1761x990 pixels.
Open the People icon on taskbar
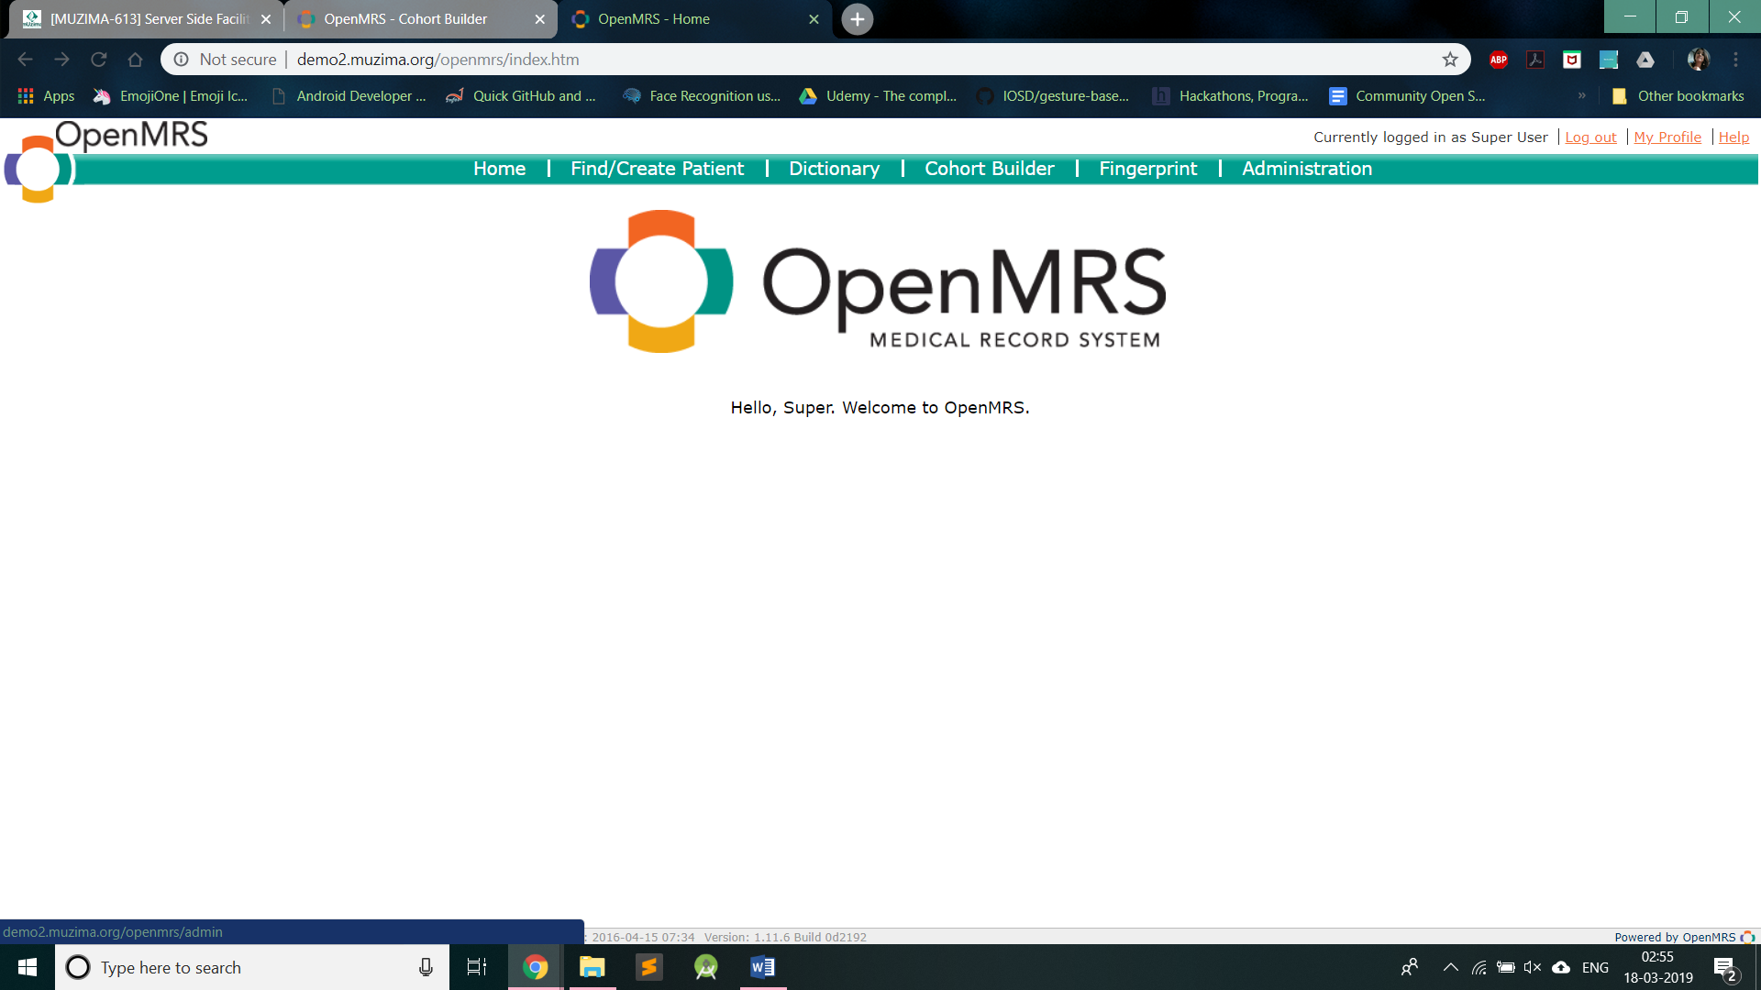(x=1410, y=967)
